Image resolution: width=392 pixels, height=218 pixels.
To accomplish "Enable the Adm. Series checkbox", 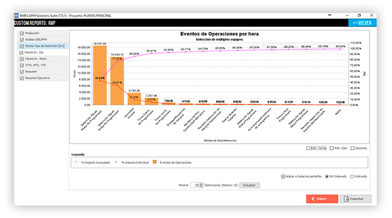I will 308,148.
